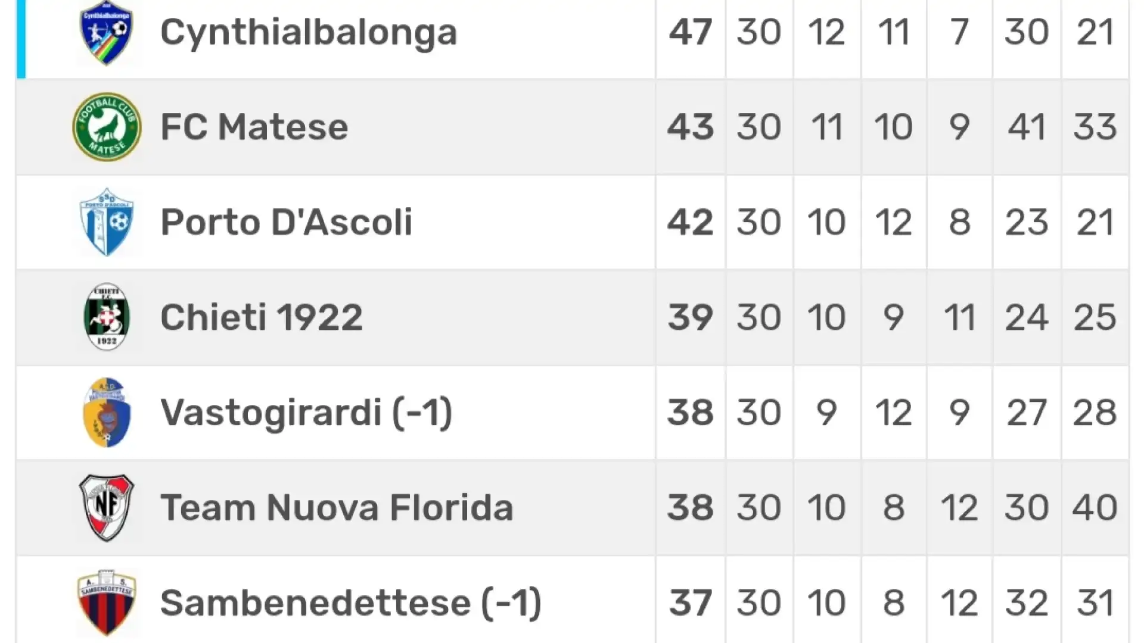Click the Sambenedettese striped shield logo
Viewport: 1144px width, 643px height.
point(107,603)
